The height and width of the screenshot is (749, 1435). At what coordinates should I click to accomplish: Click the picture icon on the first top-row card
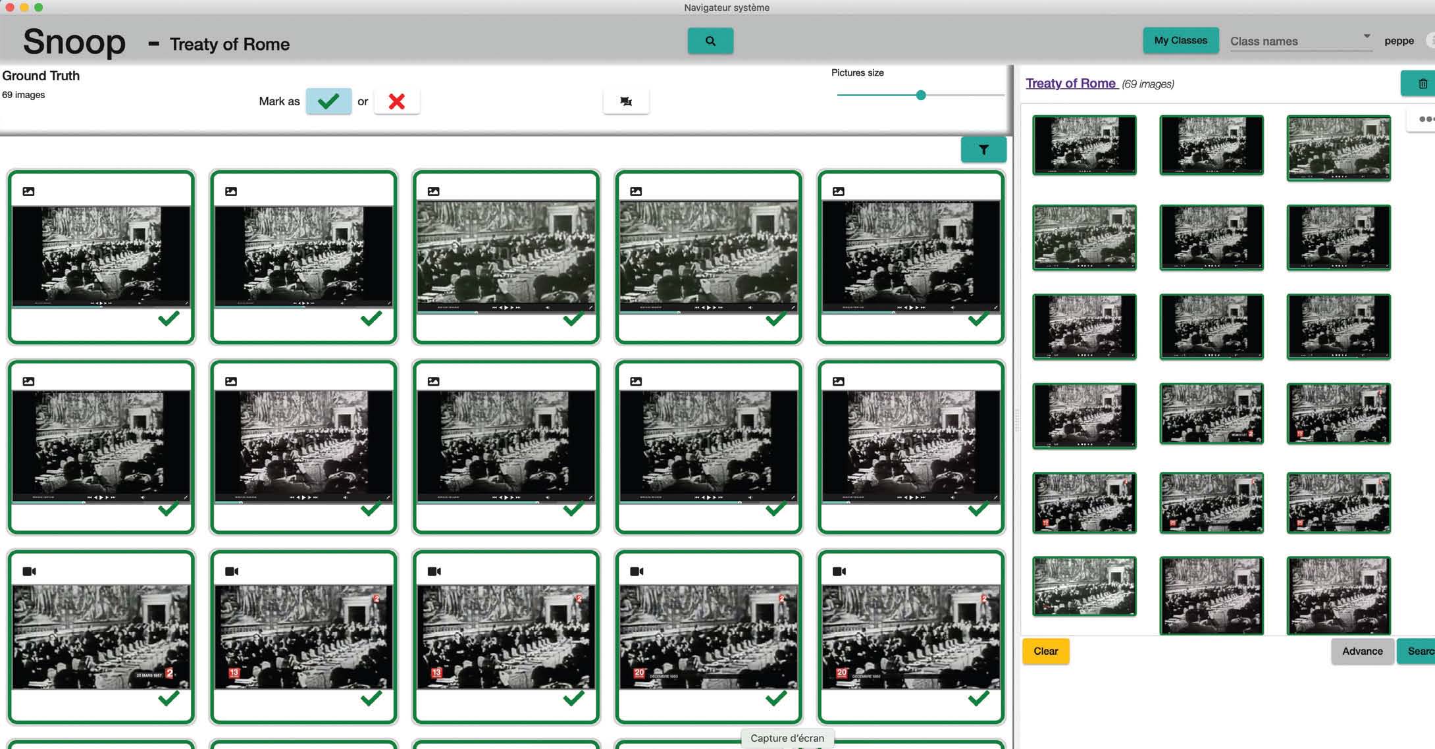(29, 192)
